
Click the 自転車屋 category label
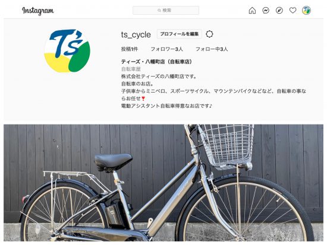131,69
